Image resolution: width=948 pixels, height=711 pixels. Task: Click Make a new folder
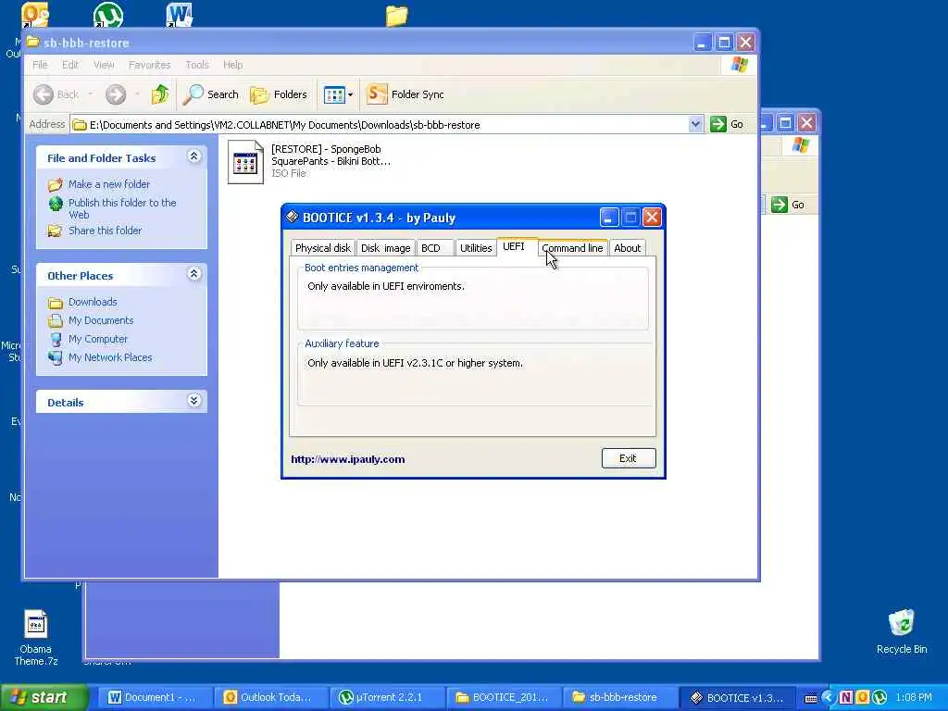pos(109,184)
